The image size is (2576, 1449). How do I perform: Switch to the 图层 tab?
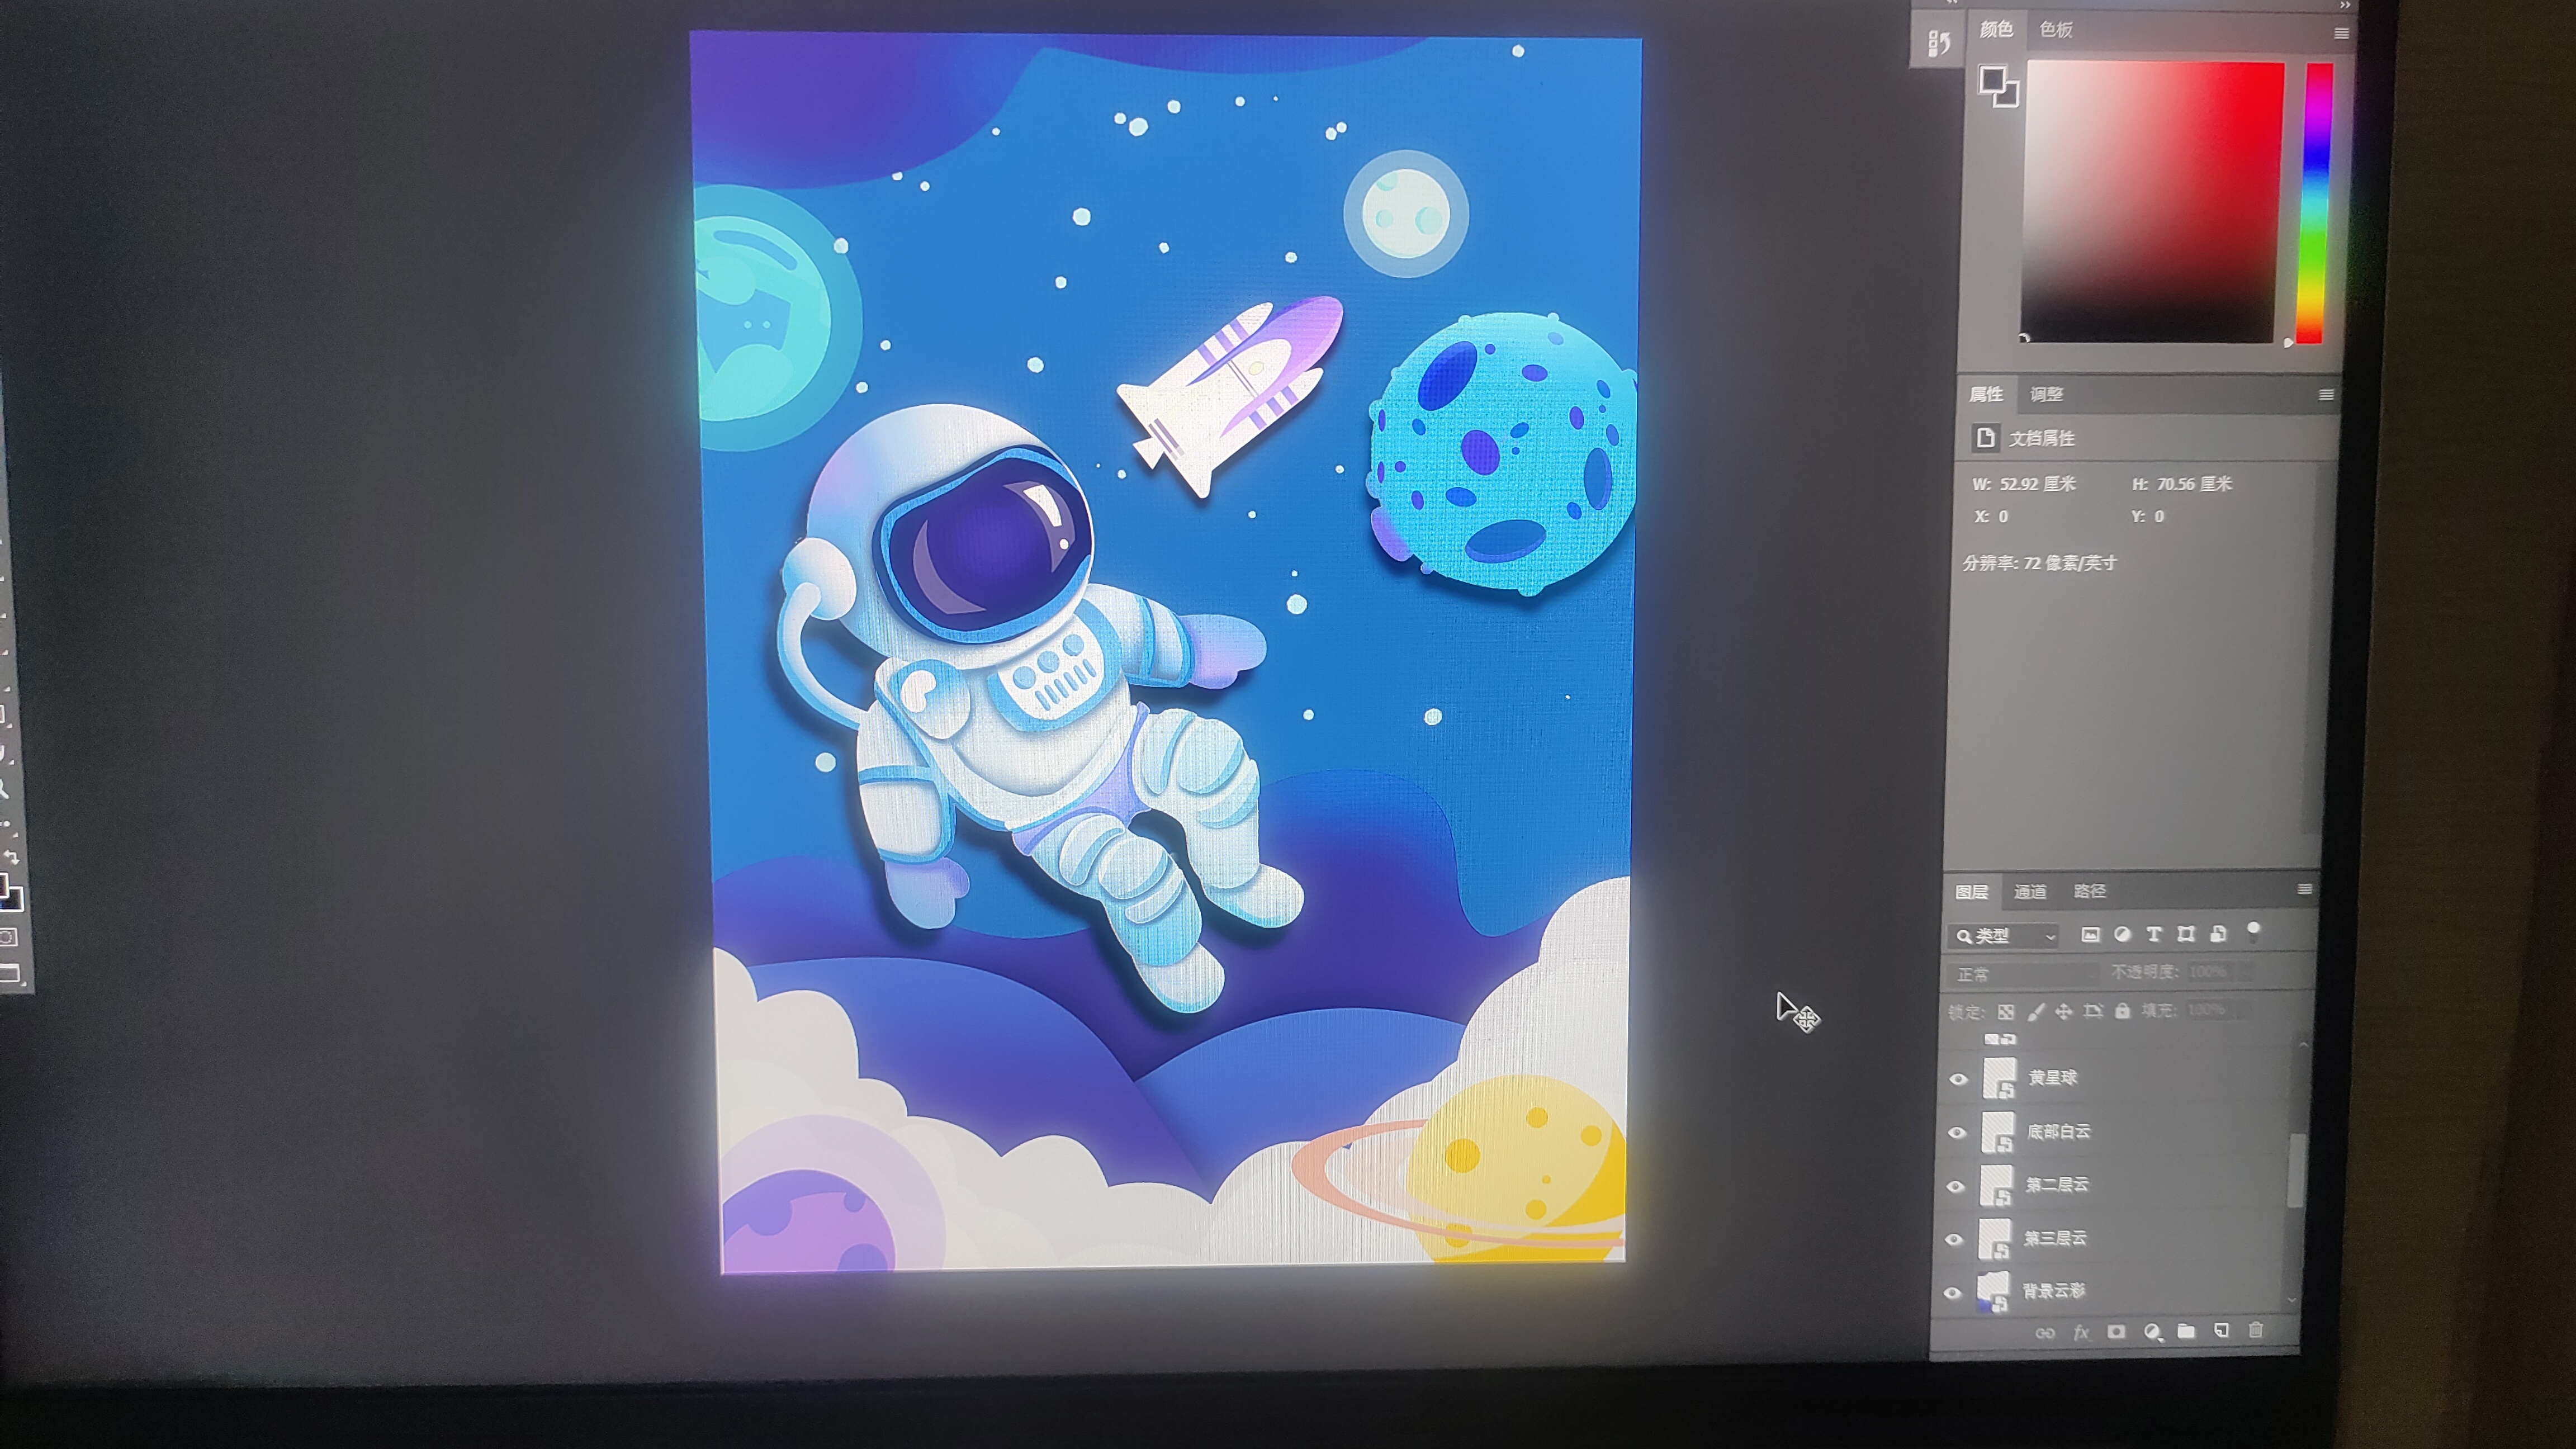(1971, 892)
